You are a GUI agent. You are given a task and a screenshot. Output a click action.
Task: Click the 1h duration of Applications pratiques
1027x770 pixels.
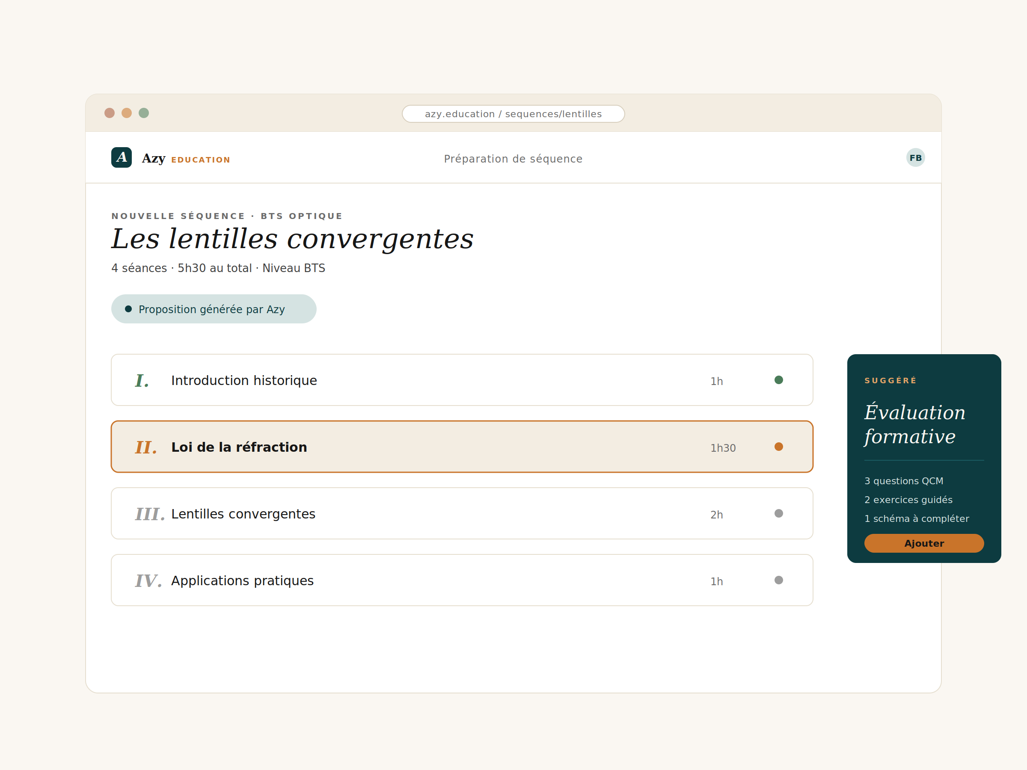point(716,581)
